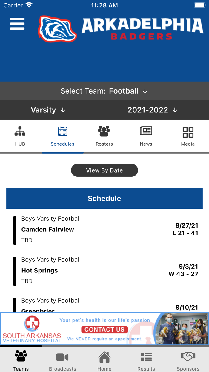
Task: Tap the Arkadelphia Badgers logo
Action: [x=121, y=29]
